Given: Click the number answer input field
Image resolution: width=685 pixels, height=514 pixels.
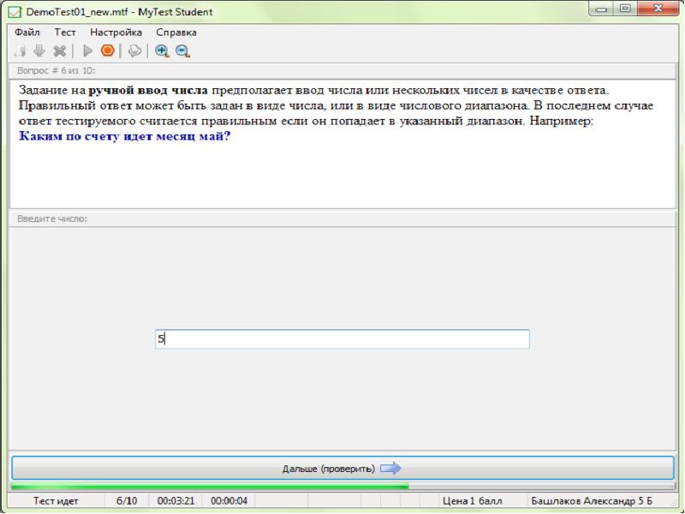Looking at the screenshot, I should [342, 339].
